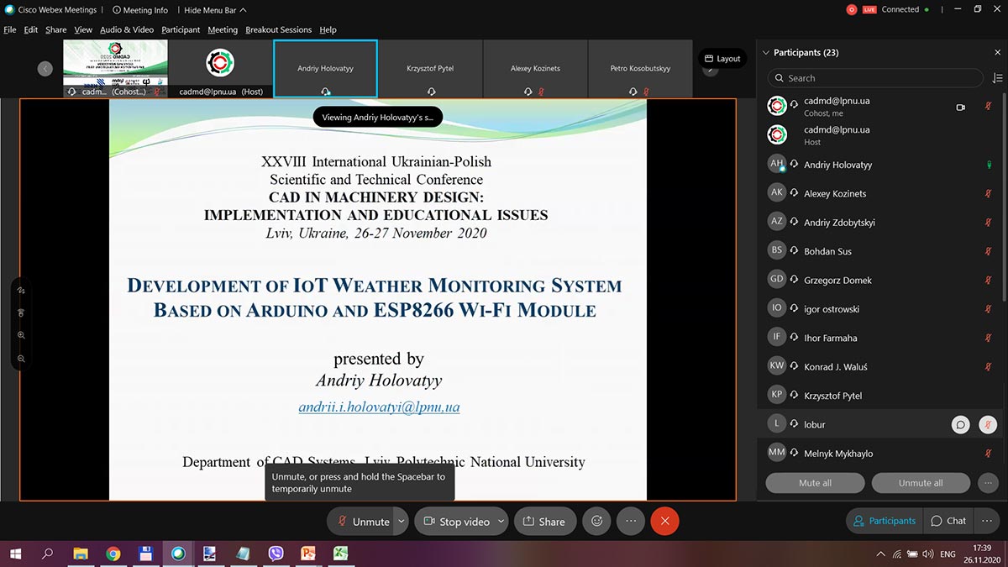The width and height of the screenshot is (1008, 567).
Task: Select the annotate squiggle tool on left toolbar
Action: click(21, 290)
